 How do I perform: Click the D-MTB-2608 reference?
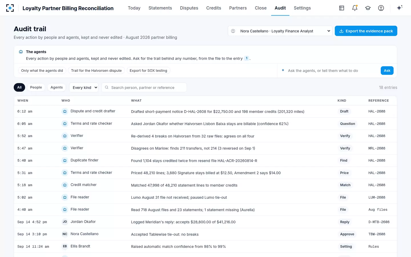(379, 222)
